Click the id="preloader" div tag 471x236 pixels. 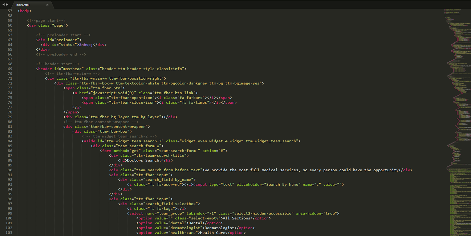[59, 40]
